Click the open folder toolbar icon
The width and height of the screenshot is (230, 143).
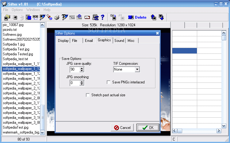tap(7, 17)
